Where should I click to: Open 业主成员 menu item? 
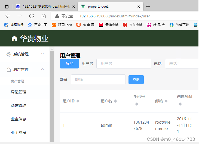[x=19, y=133]
